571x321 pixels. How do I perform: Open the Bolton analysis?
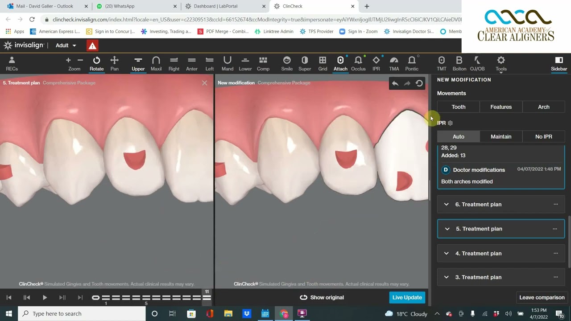[x=459, y=63]
